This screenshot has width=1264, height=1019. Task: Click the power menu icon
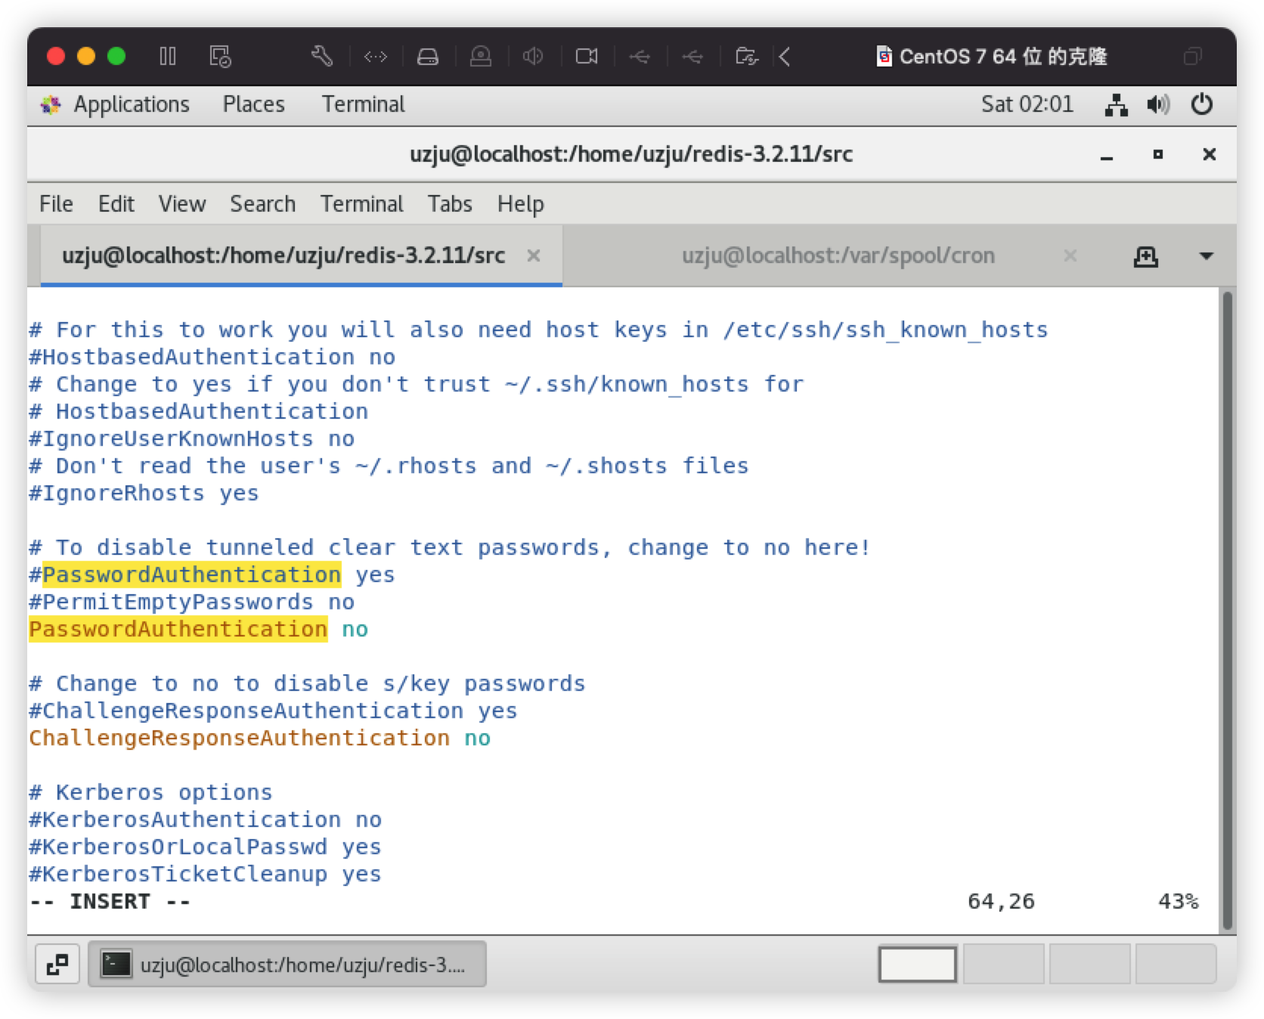point(1201,104)
